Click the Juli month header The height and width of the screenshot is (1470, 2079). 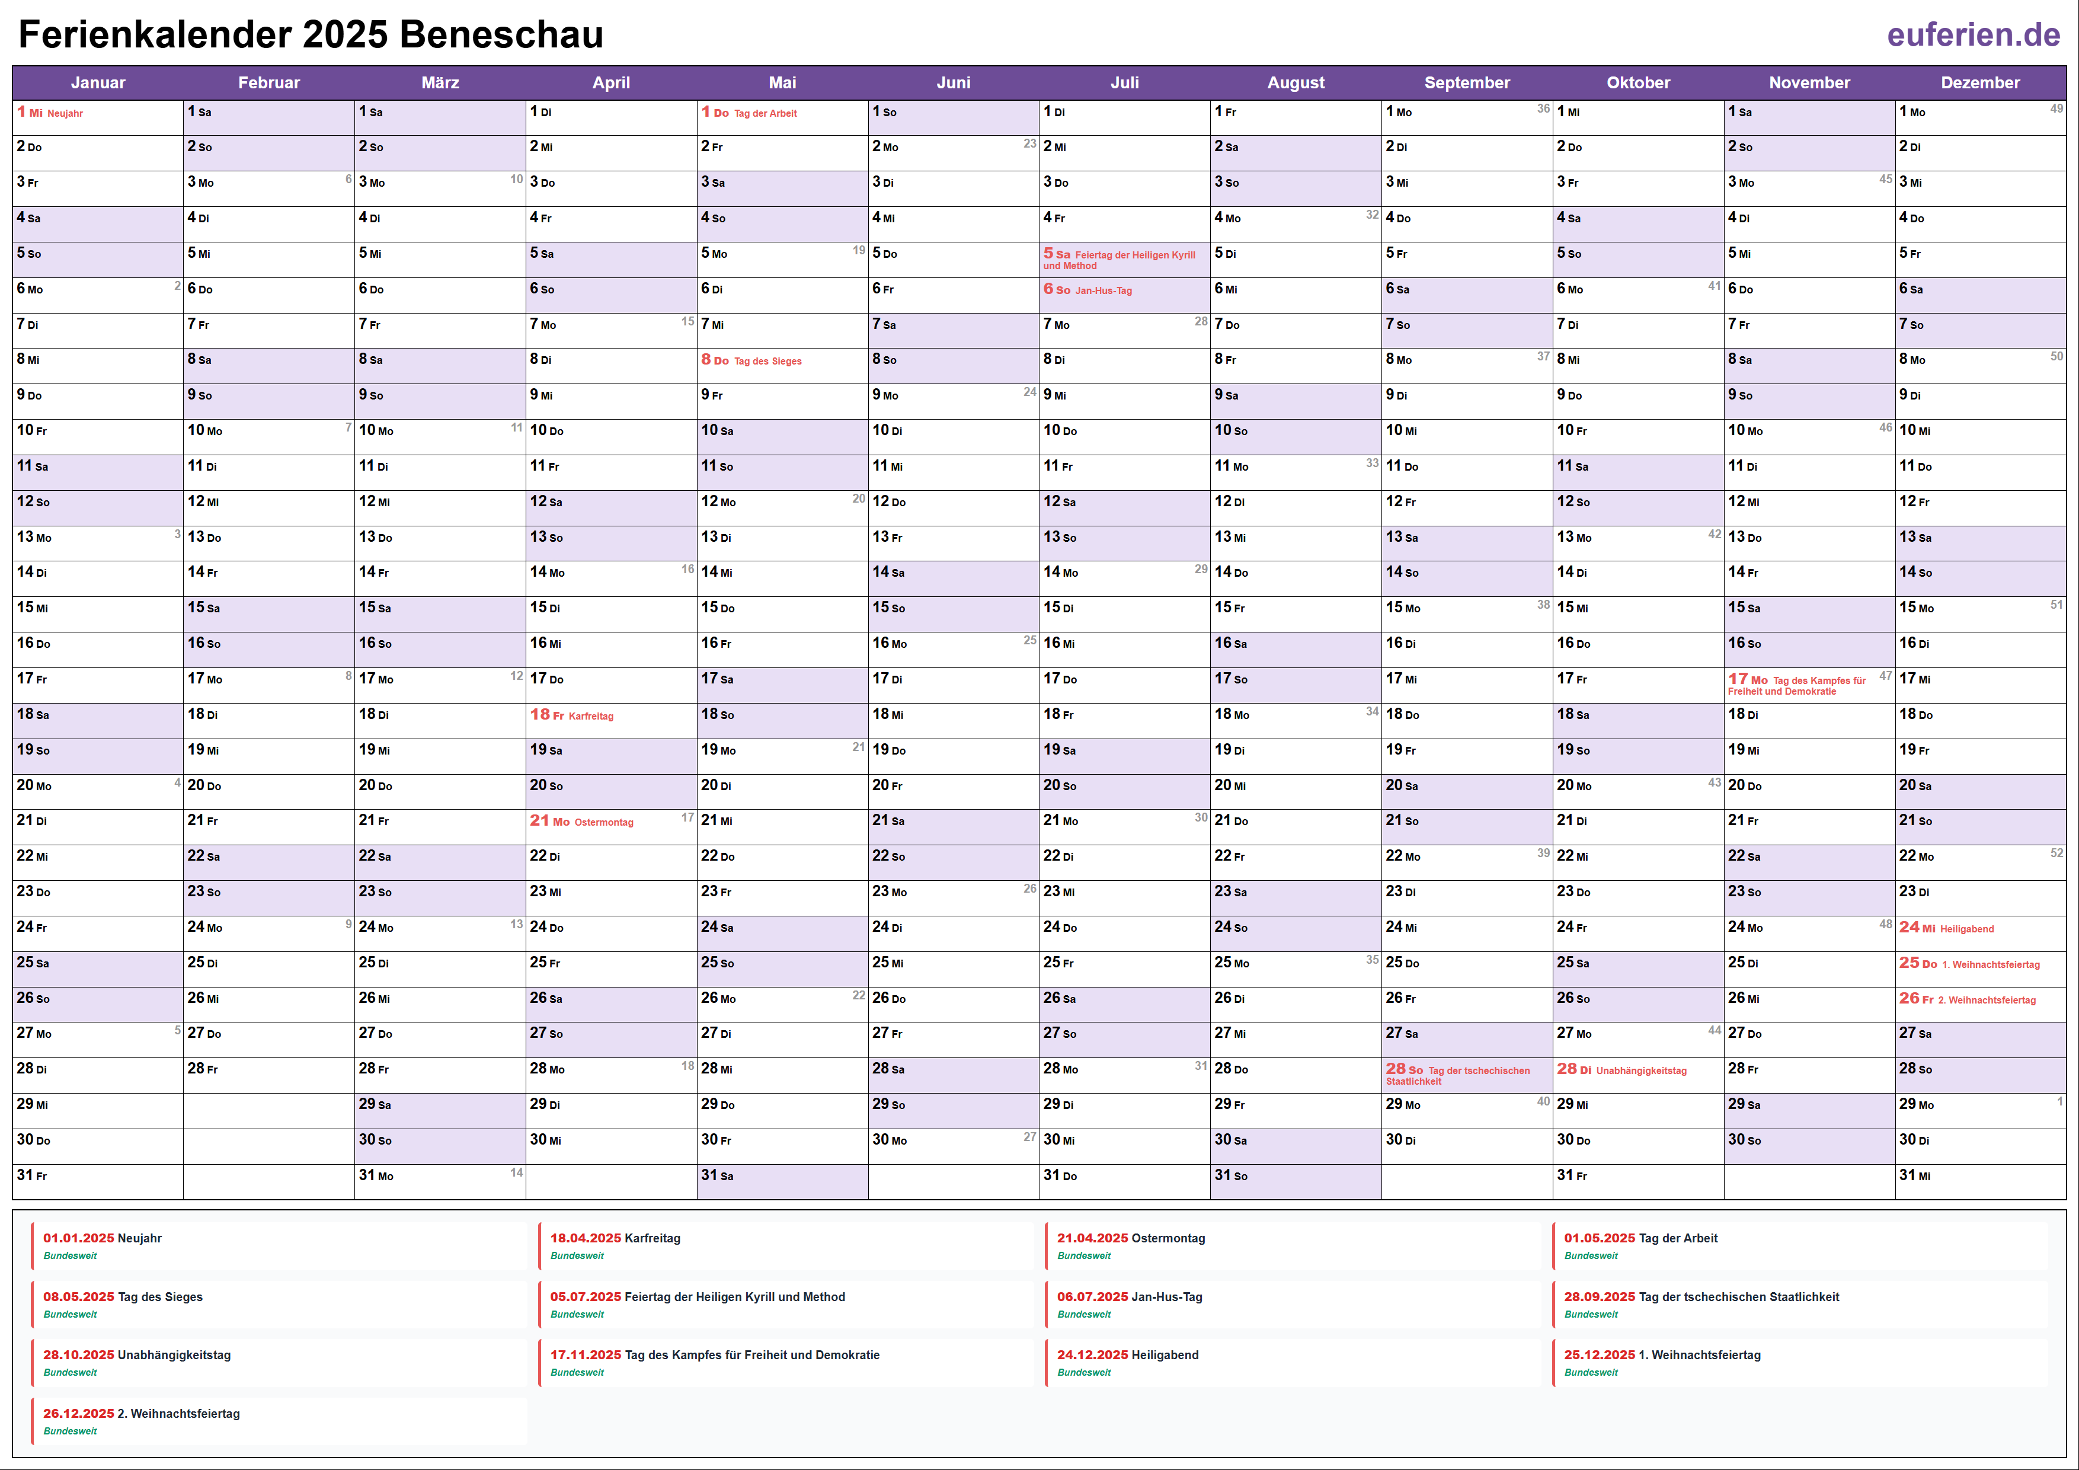pos(1125,82)
